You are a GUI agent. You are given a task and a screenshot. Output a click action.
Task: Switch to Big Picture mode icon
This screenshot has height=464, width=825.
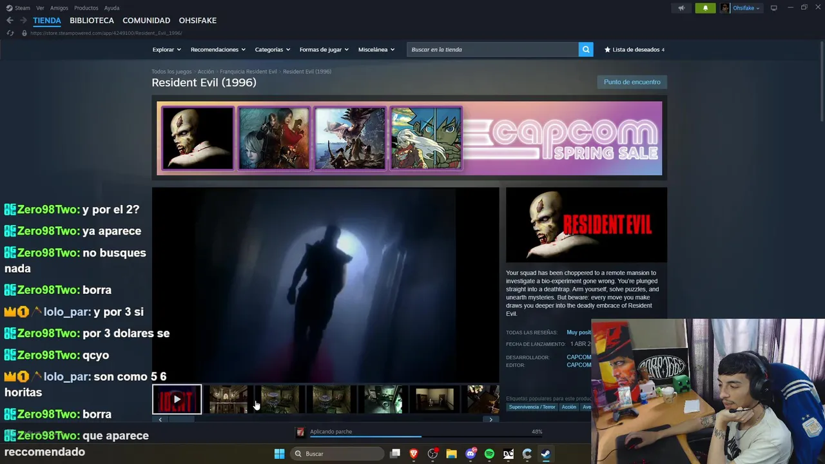(x=773, y=8)
